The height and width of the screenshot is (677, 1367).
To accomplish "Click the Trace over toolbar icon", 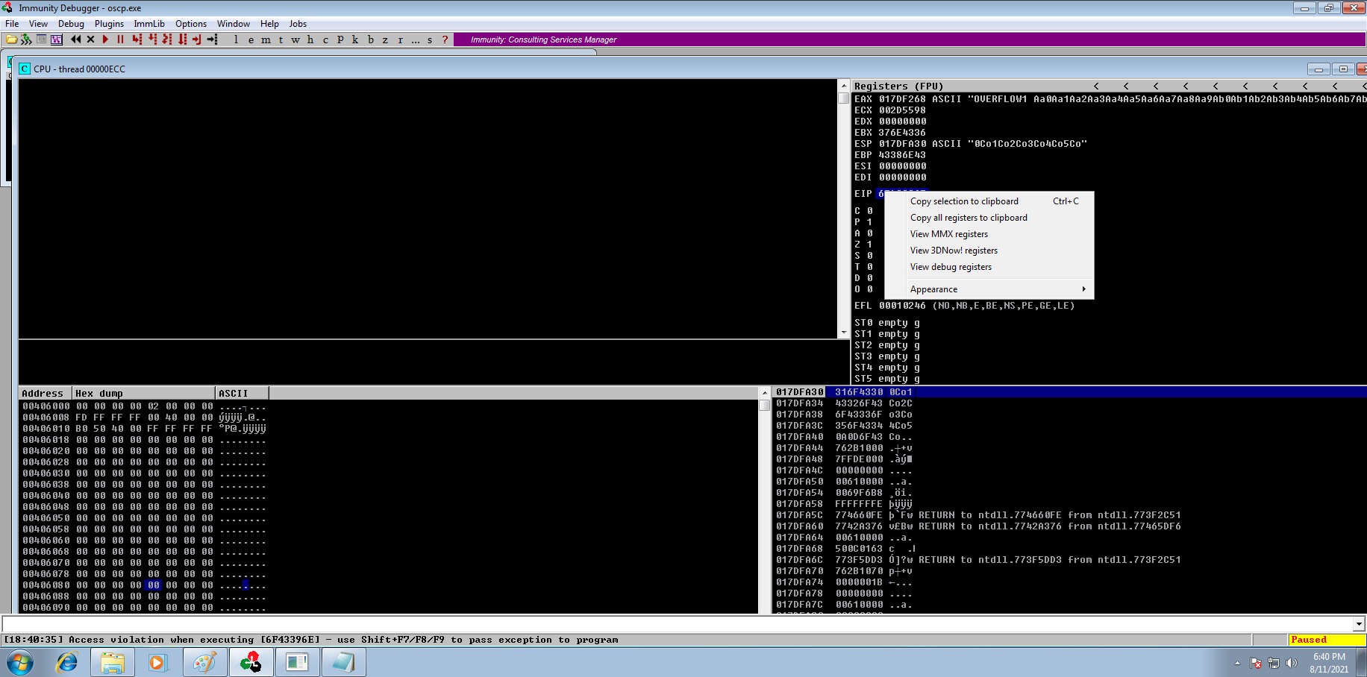I will pyautogui.click(x=182, y=40).
